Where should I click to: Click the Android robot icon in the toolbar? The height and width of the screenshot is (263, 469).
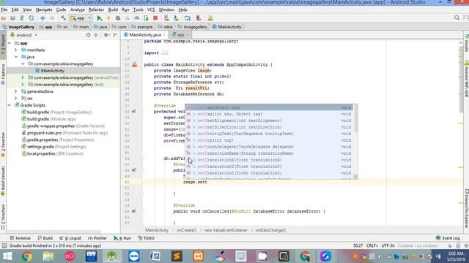coord(210,18)
